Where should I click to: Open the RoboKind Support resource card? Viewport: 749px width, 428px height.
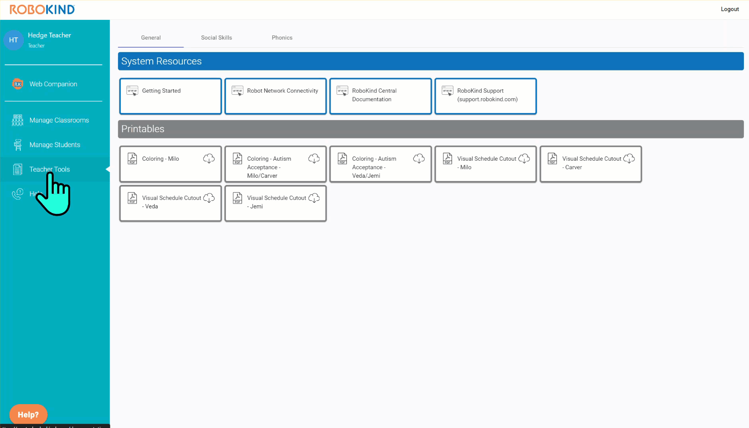pyautogui.click(x=486, y=96)
